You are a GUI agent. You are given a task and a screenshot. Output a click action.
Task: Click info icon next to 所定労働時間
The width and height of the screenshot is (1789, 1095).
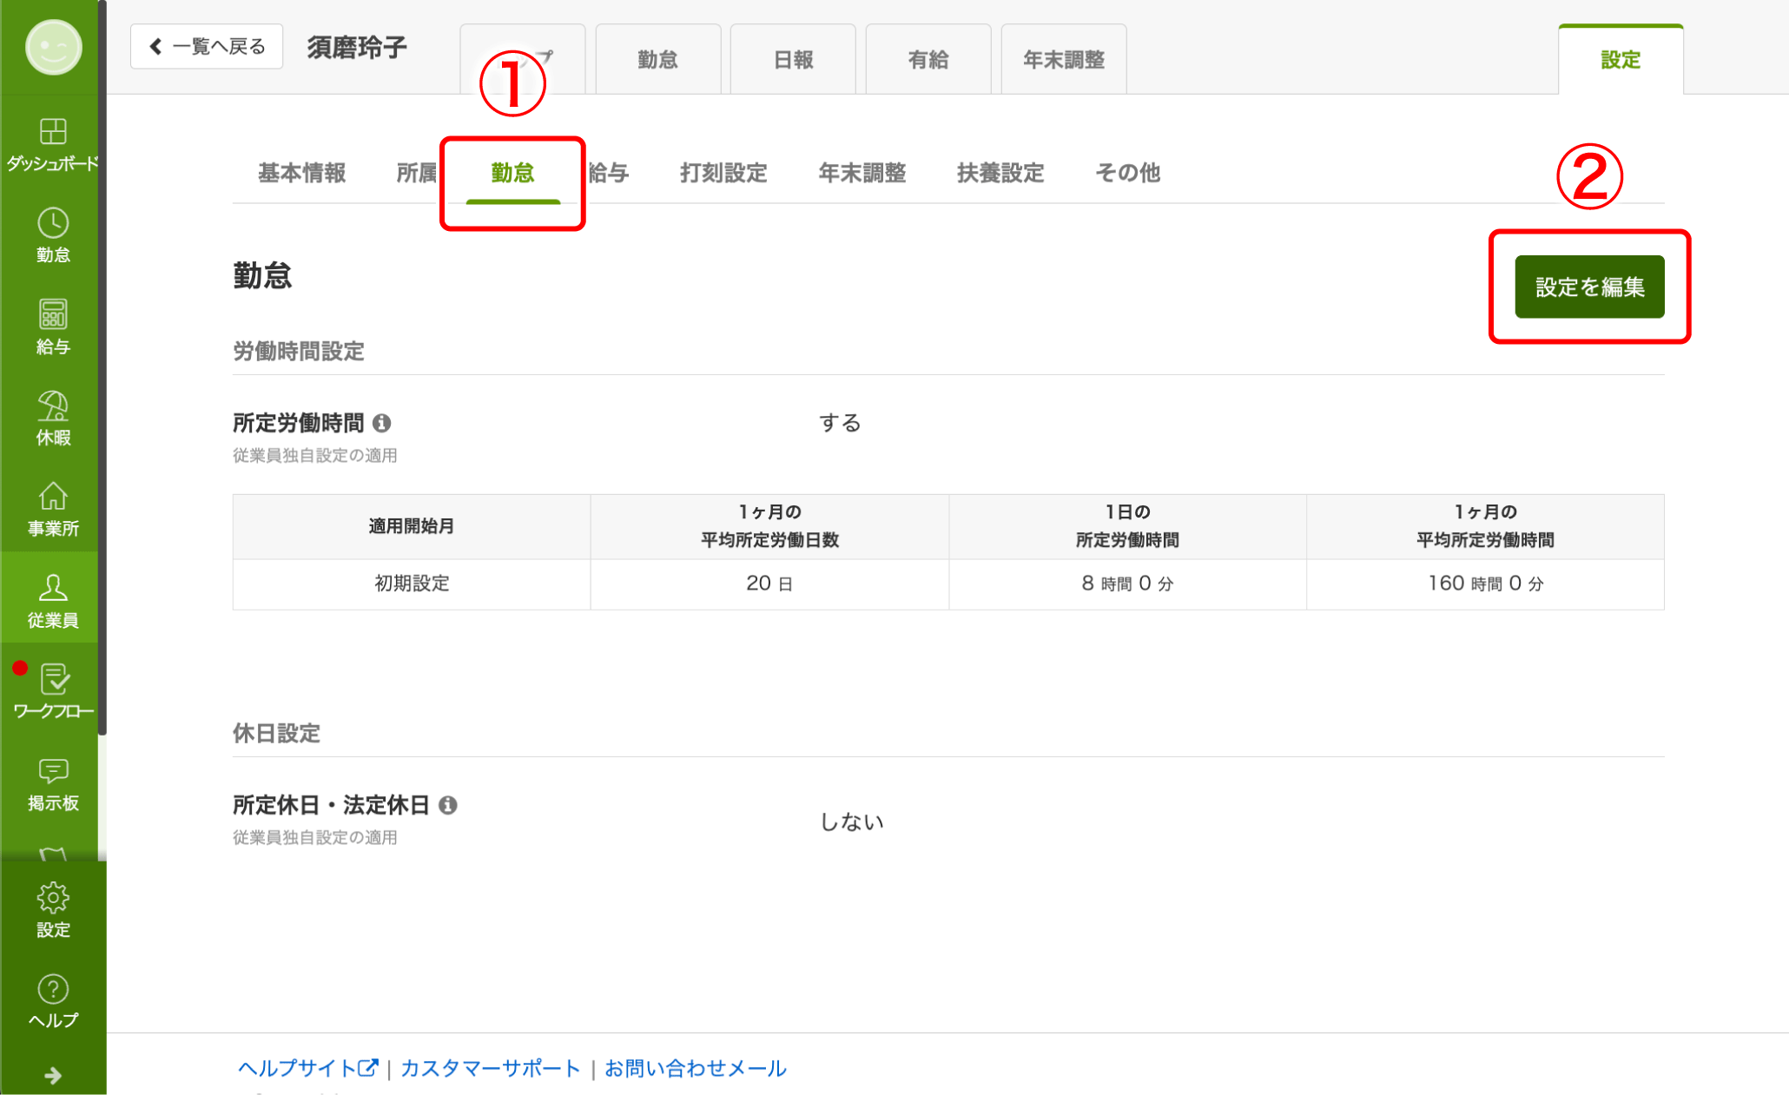point(381,423)
